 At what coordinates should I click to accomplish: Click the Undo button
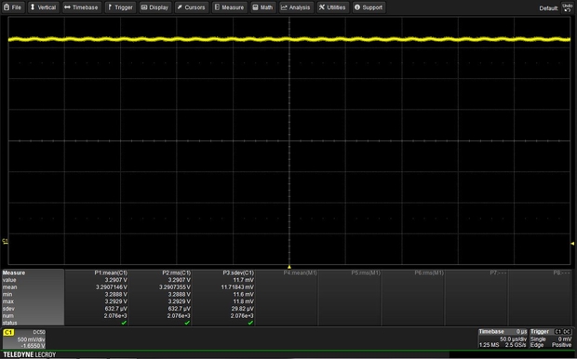[x=567, y=7]
